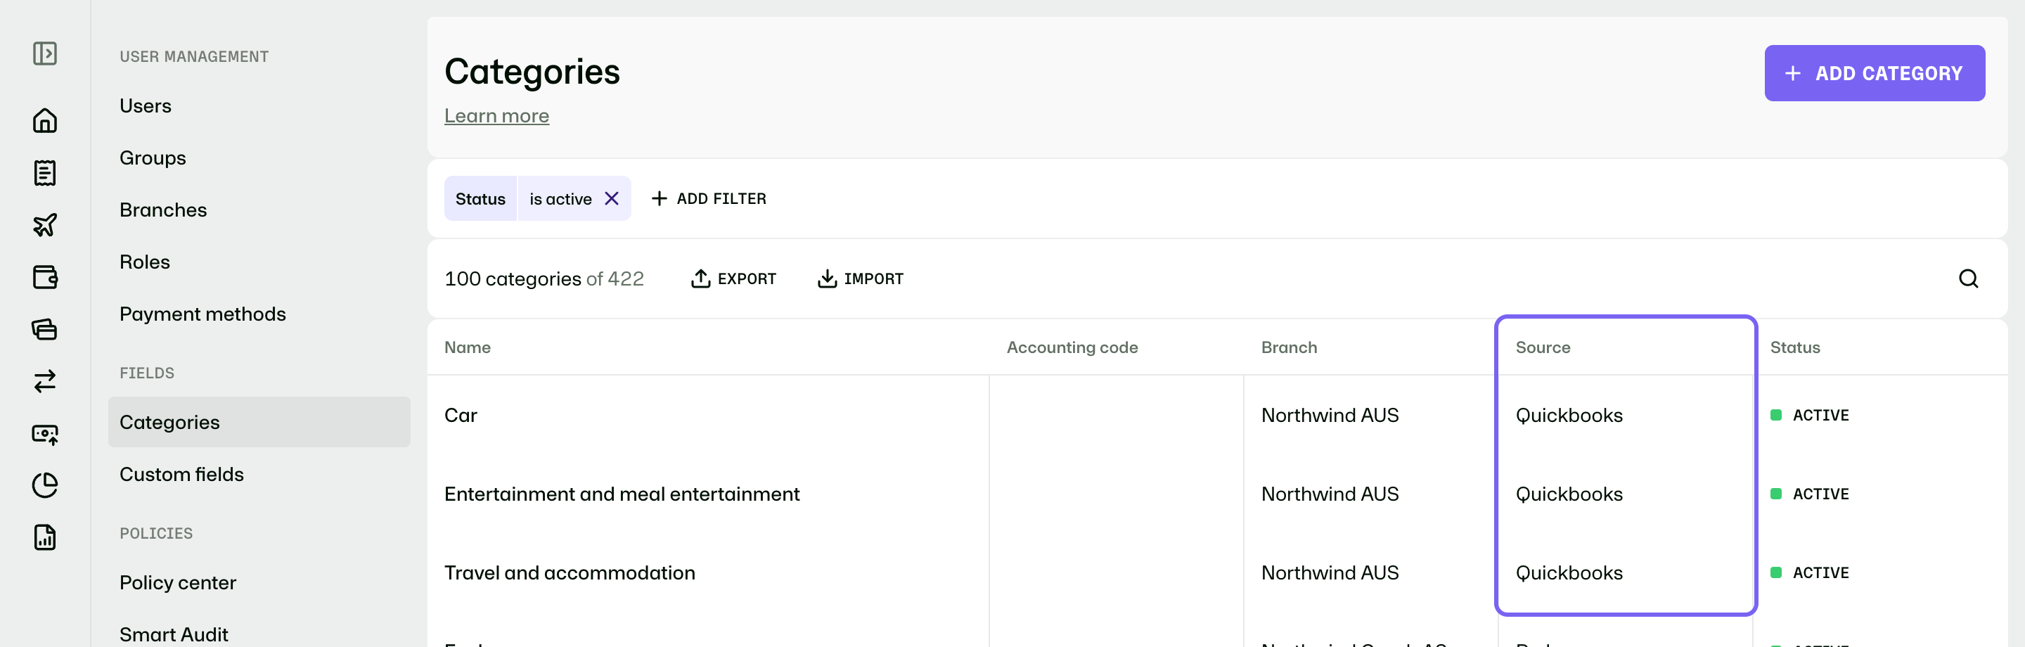Open the Car category row
The width and height of the screenshot is (2025, 647).
461,415
